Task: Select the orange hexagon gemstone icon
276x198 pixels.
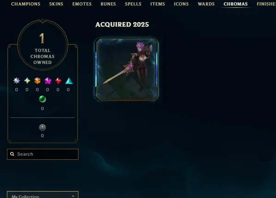Action: click(x=37, y=81)
